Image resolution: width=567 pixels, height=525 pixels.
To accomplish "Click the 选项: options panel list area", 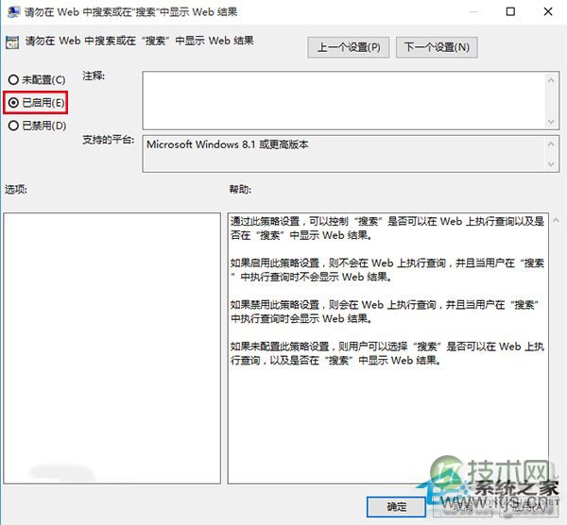I will tap(112, 347).
